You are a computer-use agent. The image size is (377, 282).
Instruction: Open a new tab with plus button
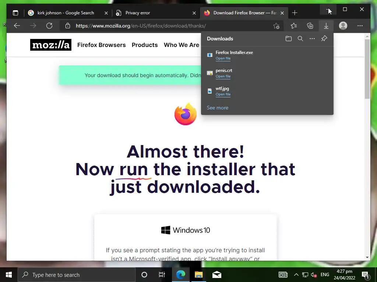295,13
